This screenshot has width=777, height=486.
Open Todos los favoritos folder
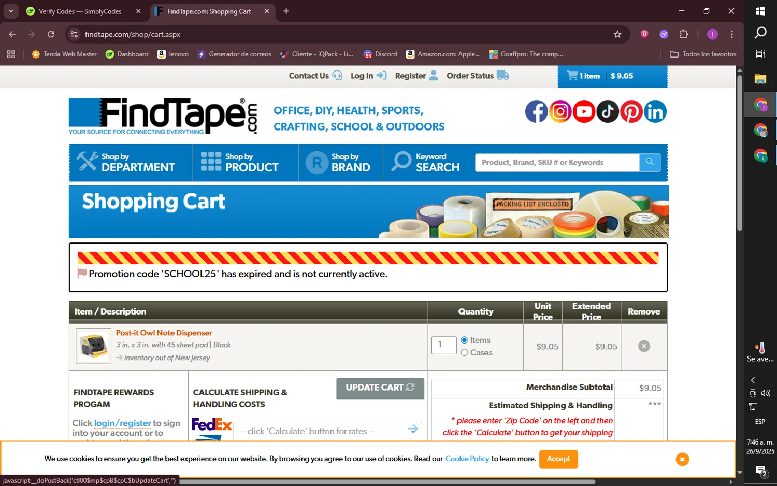(703, 54)
